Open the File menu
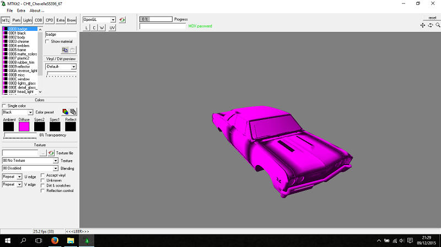Viewport: 441px width, 247px height. 10,10
